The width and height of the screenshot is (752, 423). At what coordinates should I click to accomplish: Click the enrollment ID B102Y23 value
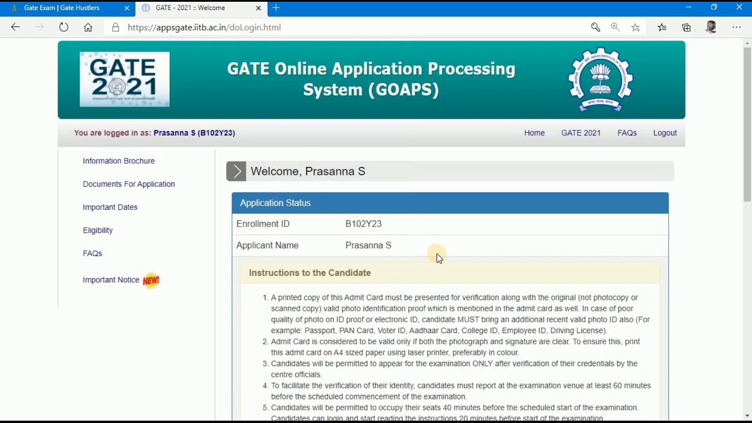(363, 224)
